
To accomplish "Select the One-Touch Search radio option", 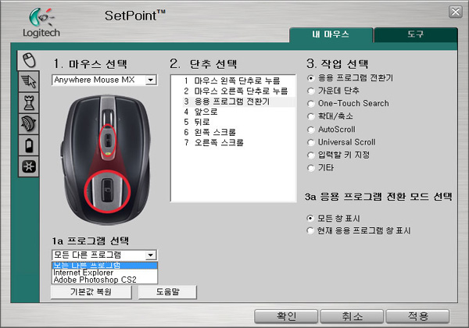I will [x=311, y=104].
